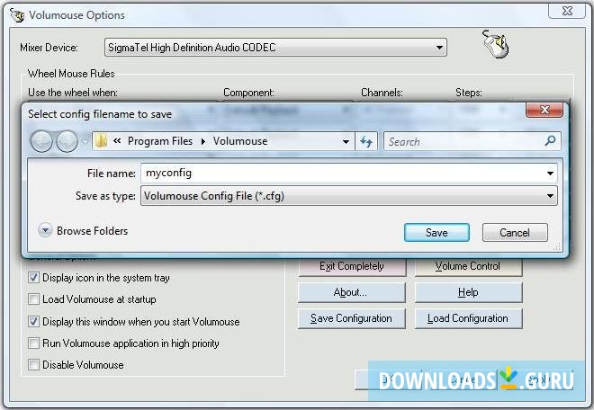Viewport: 594px width, 410px height.
Task: Click the double chevron before Program Files
Action: [x=117, y=141]
